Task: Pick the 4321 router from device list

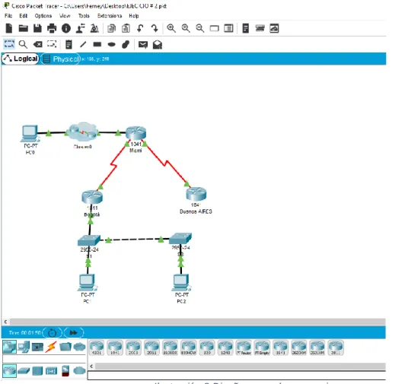Action: coord(97,348)
